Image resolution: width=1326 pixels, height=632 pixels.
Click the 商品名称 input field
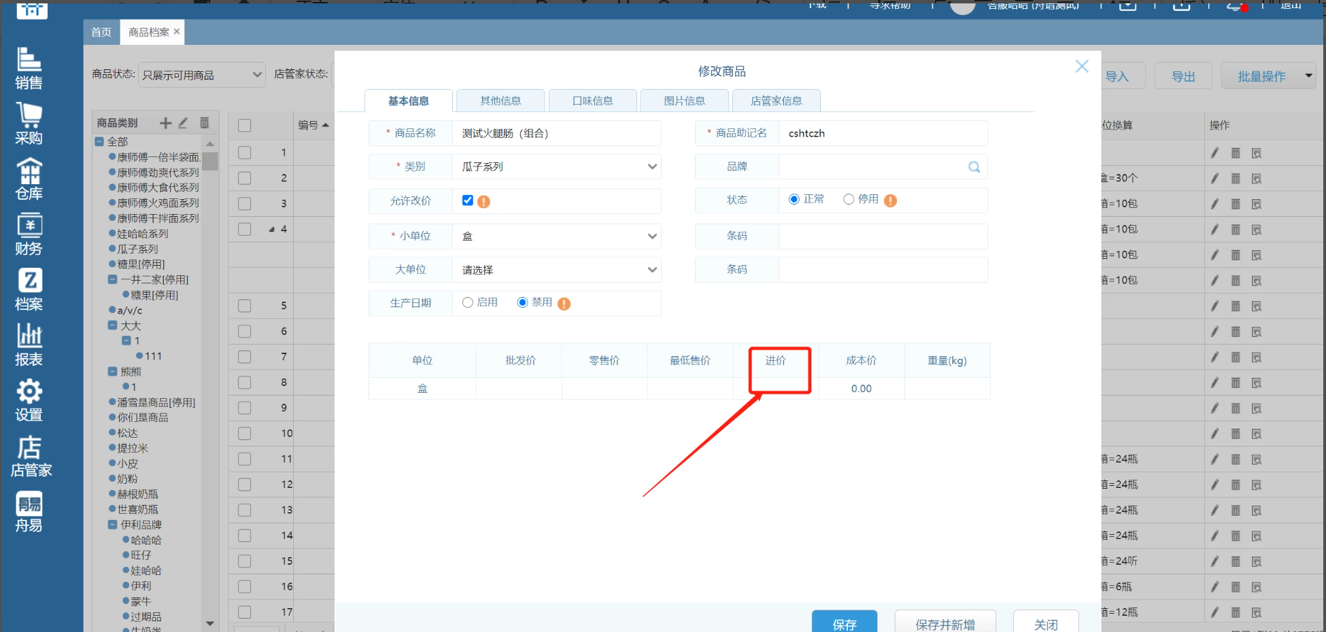point(556,134)
